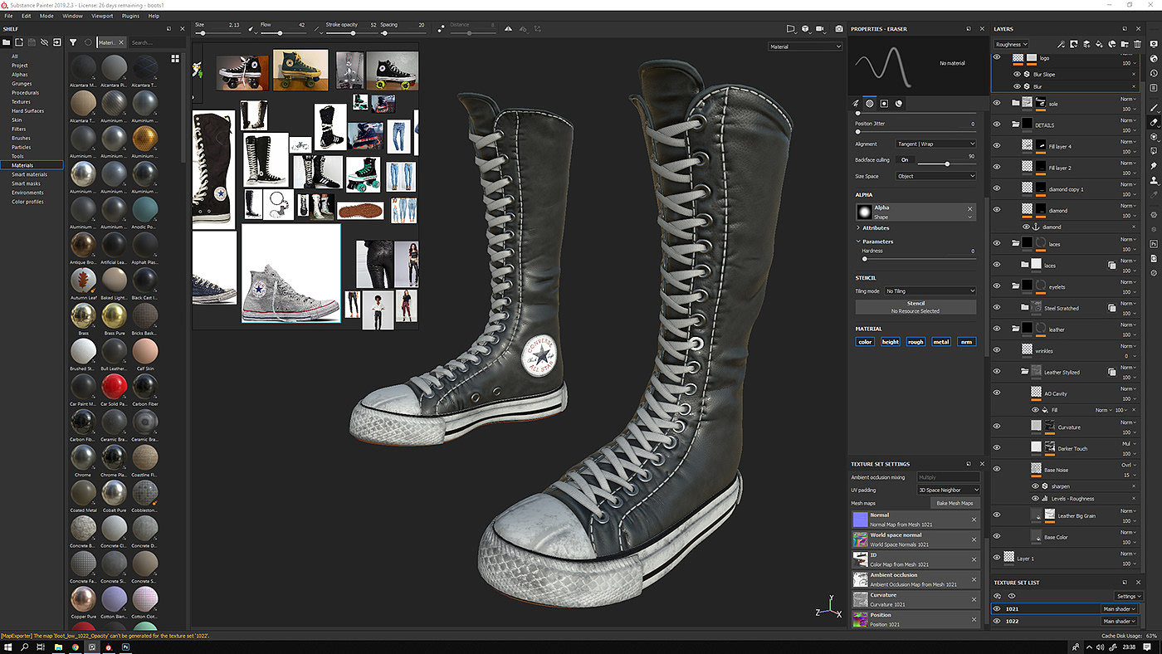Click the rough material channel button

click(x=915, y=342)
